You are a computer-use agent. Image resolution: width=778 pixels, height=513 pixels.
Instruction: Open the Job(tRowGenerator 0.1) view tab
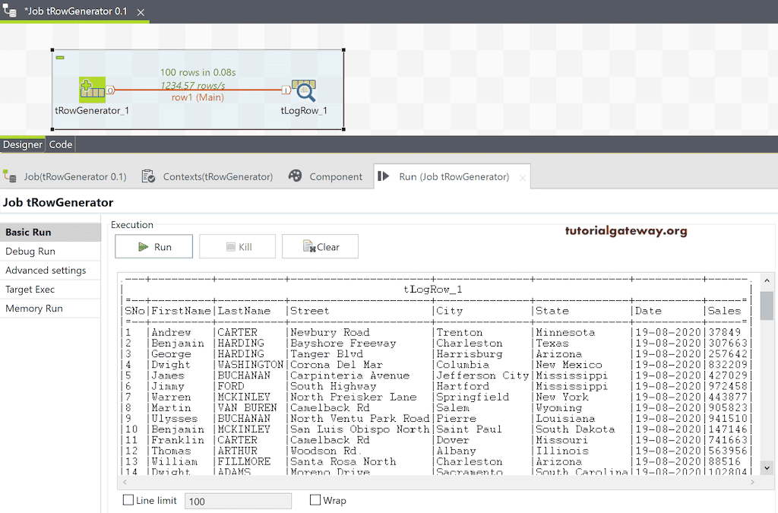point(65,176)
